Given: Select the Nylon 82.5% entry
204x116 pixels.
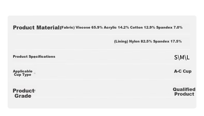Looking at the screenshot, I should tap(140, 41).
